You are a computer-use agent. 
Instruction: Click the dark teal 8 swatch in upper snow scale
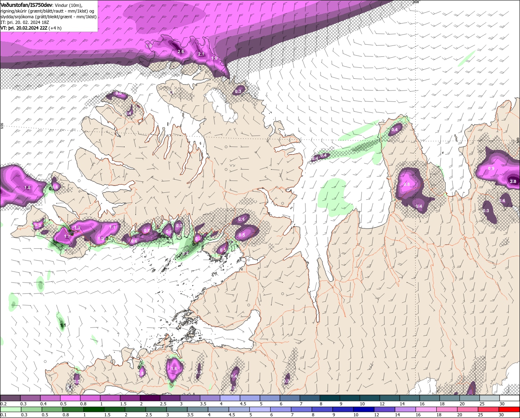(330, 398)
